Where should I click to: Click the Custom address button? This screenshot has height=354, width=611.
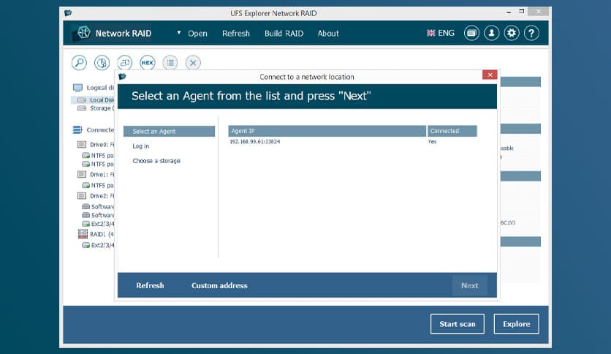[219, 285]
